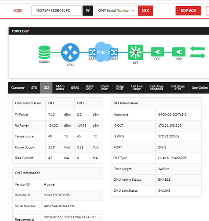This screenshot has height=221, width=209.
Task: Open Last Usage IPTV tab
Action: click(178, 88)
